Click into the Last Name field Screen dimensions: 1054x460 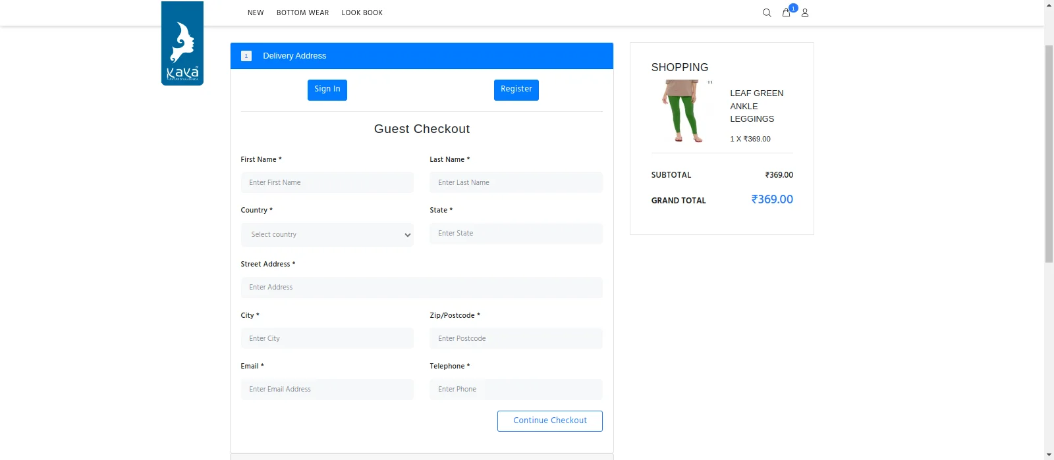click(x=516, y=182)
